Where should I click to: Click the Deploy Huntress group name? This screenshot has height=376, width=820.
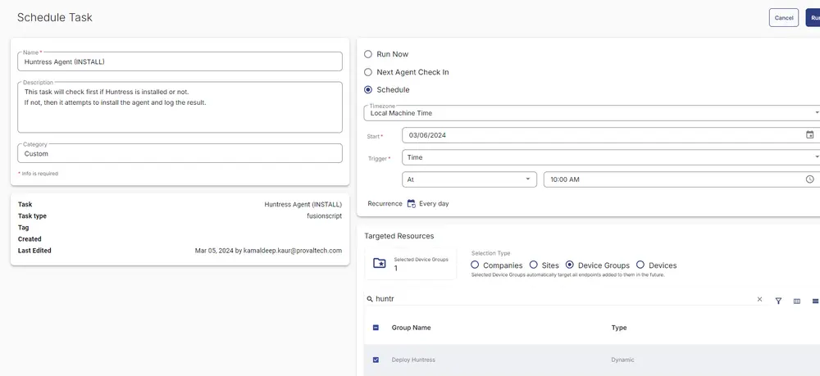[413, 360]
